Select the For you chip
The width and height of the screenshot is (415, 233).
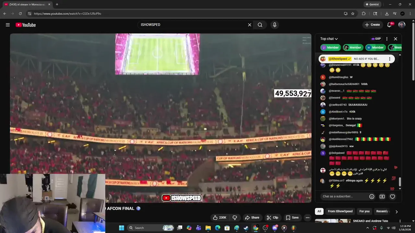364,211
